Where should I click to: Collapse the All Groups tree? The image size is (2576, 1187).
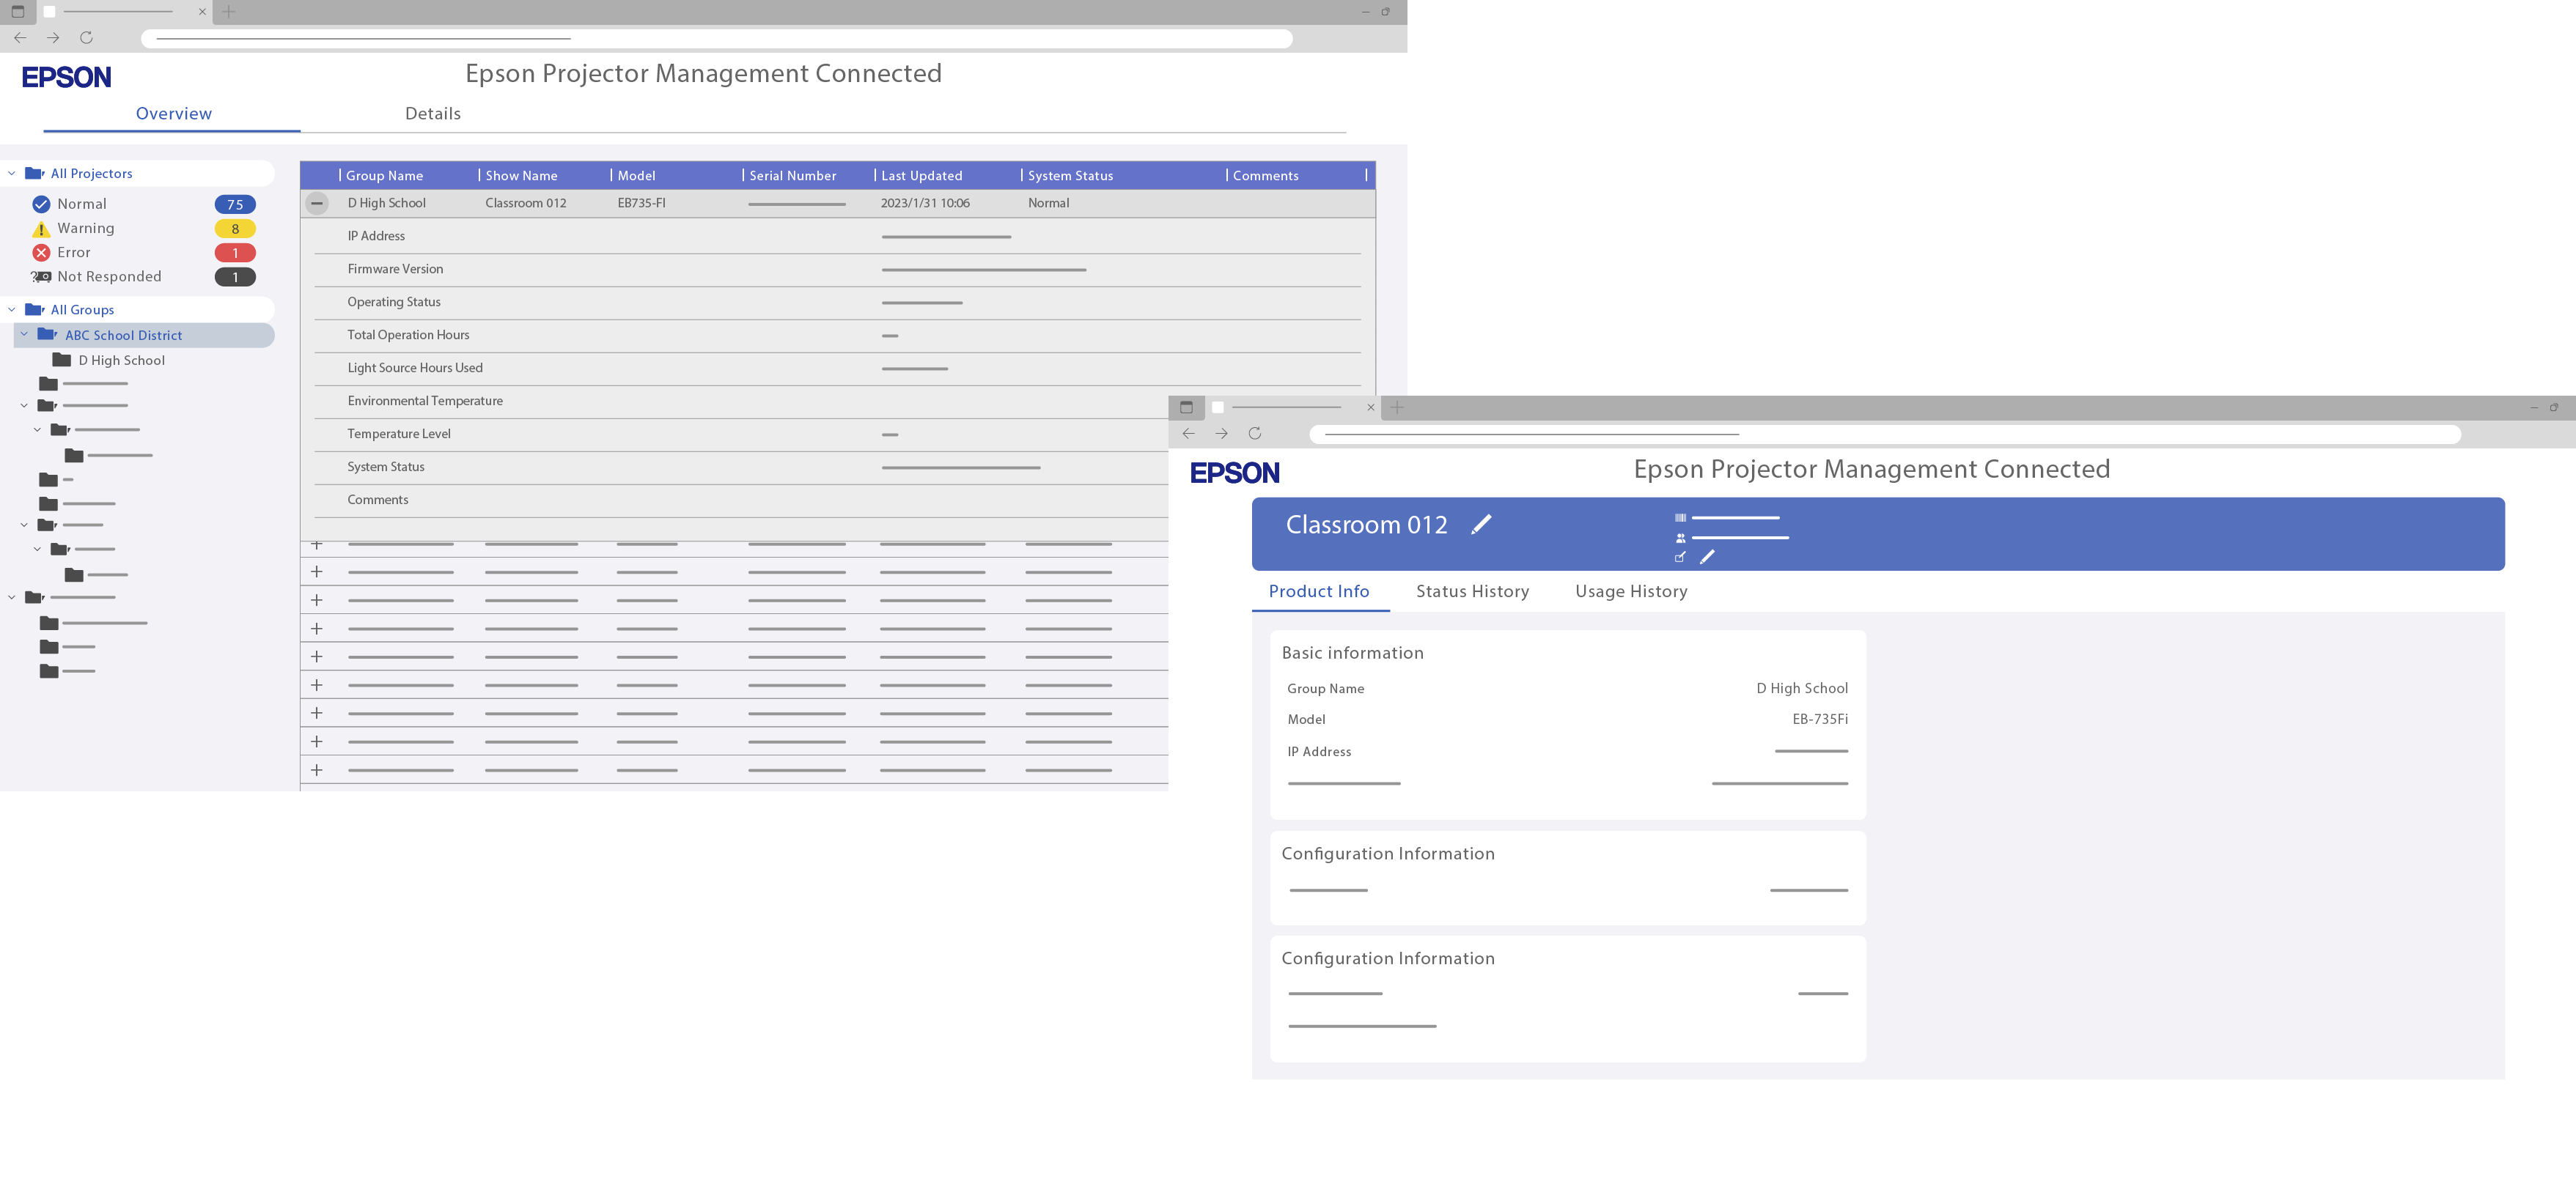pos(12,310)
